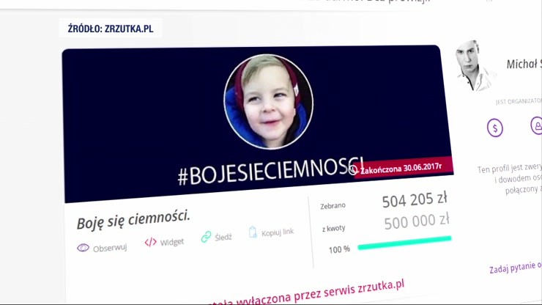Click the Widget code brackets icon

point(150,242)
